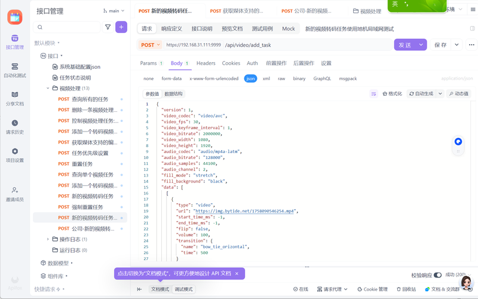
Task: Select the raw body type
Action: tap(281, 78)
